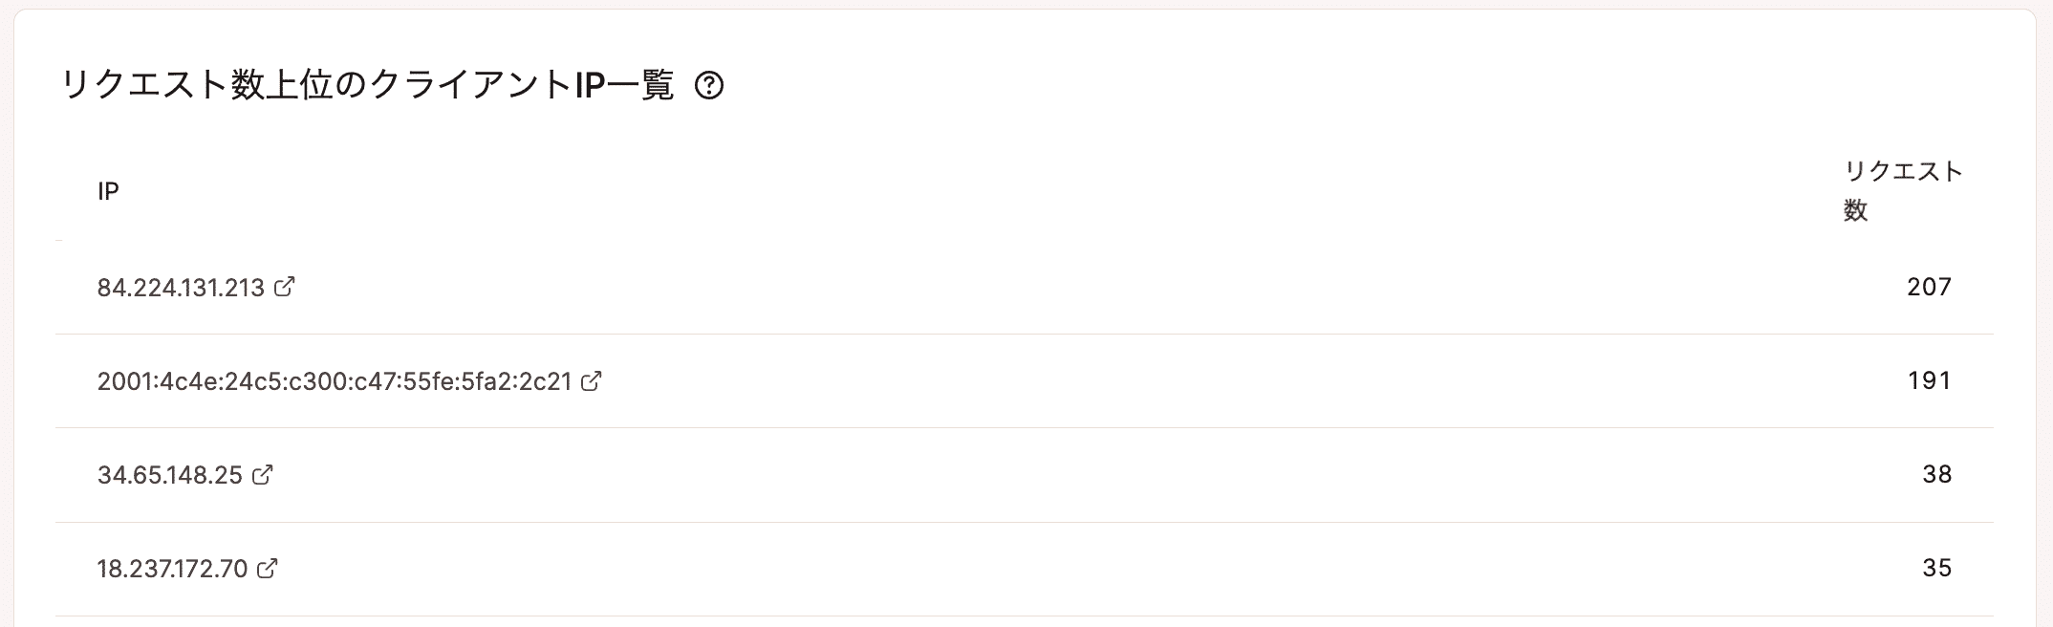The height and width of the screenshot is (627, 2053).
Task: Select the table row containing 84.224.131.213
Action: [1025, 287]
